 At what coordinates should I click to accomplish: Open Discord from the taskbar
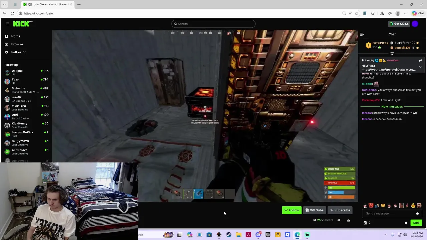[x=258, y=235]
